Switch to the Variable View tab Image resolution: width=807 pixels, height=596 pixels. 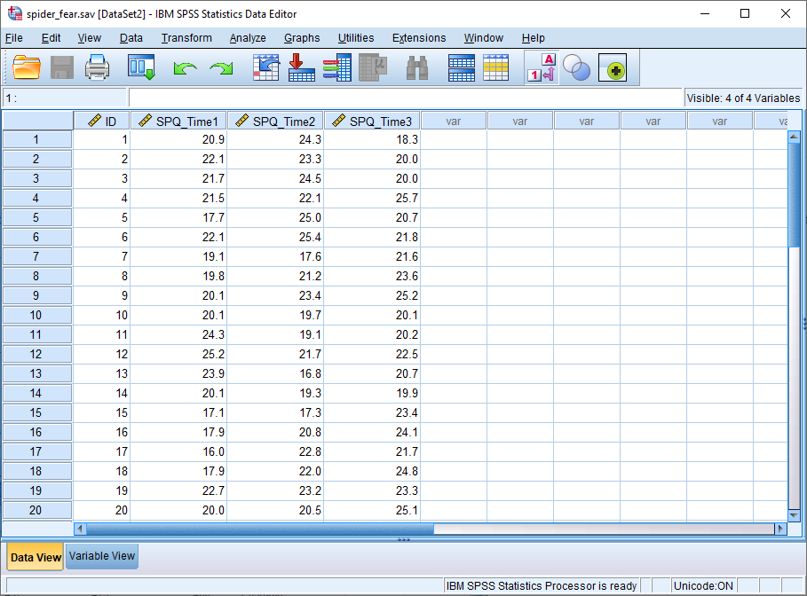(x=101, y=556)
